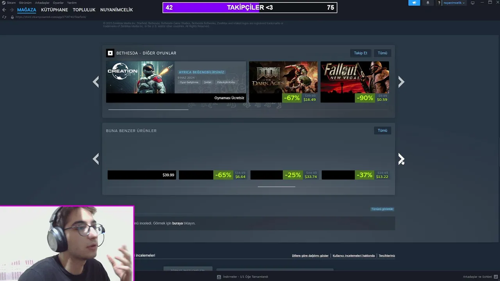Click the Bethesda logo icon
The width and height of the screenshot is (500, 281).
(x=110, y=53)
